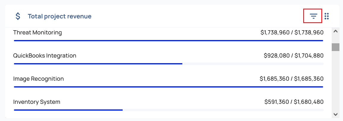Click QuickBooks revenue $928,080 / $1,704,880
The height and width of the screenshot is (121, 343).
pos(293,55)
